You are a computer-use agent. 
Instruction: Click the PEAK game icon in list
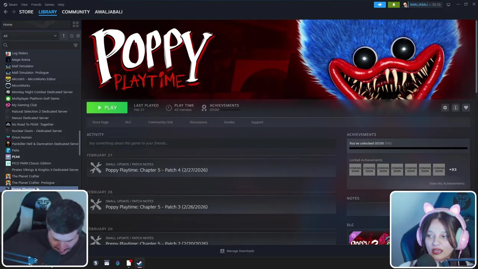point(8,157)
